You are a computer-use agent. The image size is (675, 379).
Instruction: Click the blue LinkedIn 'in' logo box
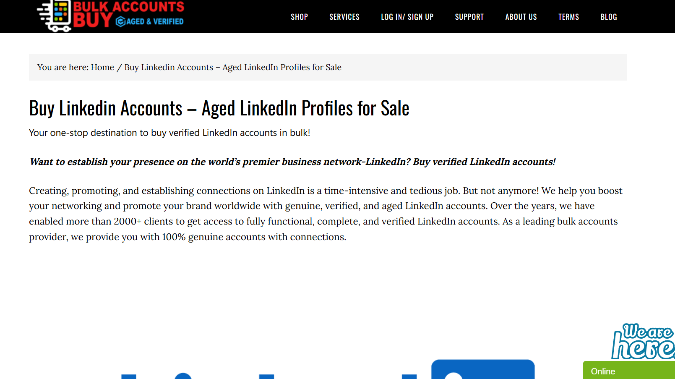click(482, 370)
